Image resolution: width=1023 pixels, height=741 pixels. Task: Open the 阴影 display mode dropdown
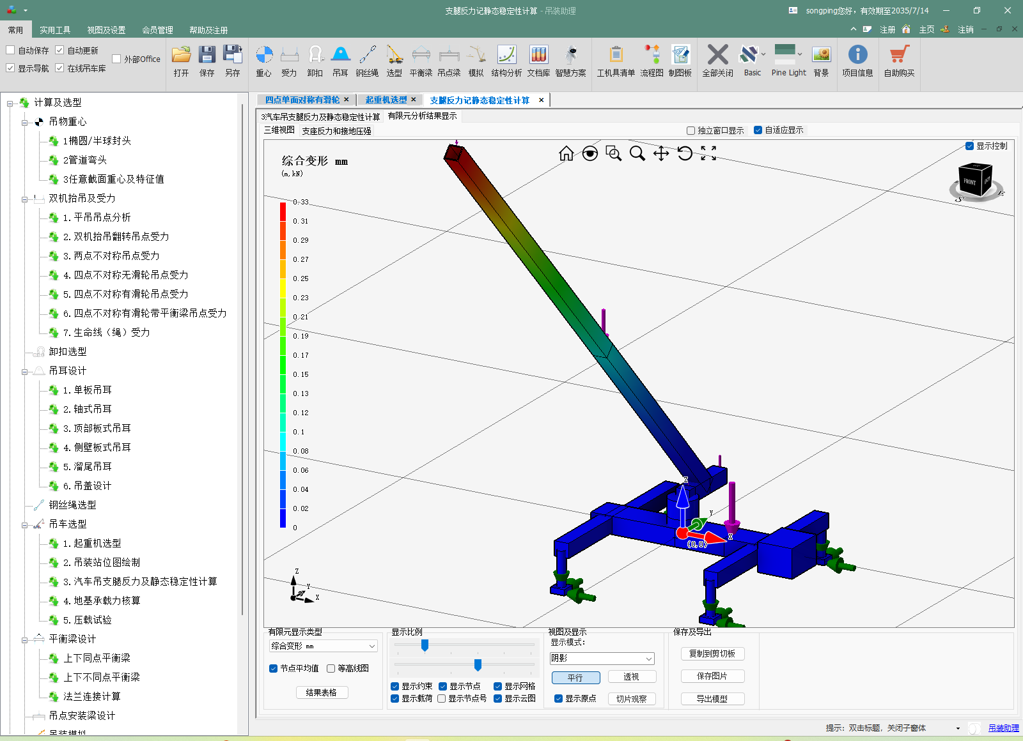[602, 658]
